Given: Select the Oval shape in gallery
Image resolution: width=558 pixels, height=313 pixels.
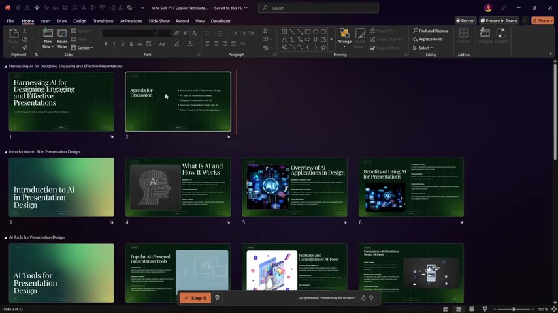Looking at the screenshot, I should pos(316,31).
